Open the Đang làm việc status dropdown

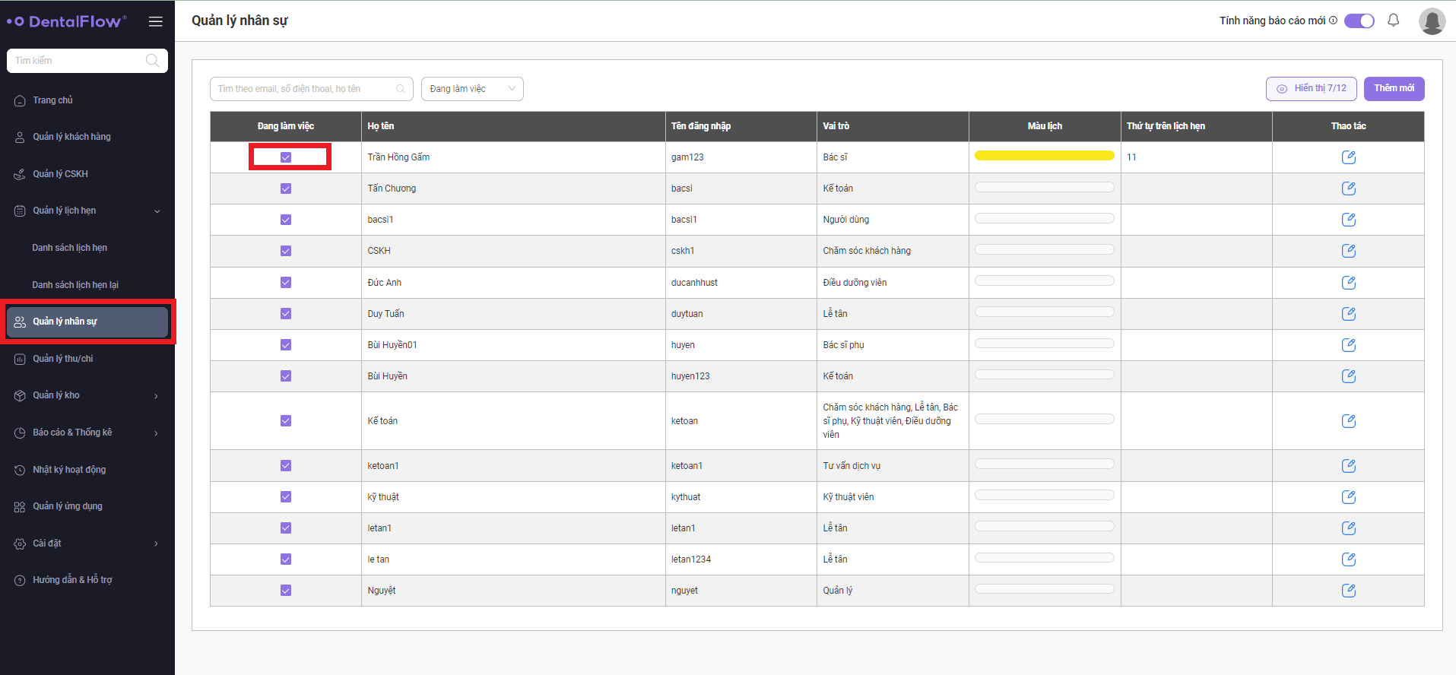472,89
